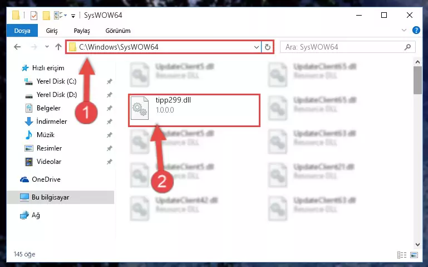Screen dimensions: 428x267
Task: Navigate up one folder level arrow
Action: [58, 47]
